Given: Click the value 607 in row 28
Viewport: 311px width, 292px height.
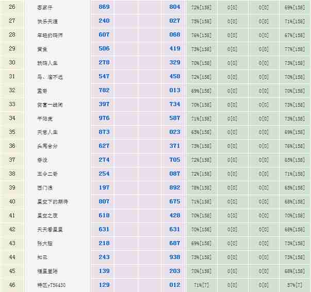Looking at the screenshot, I should coord(104,35).
